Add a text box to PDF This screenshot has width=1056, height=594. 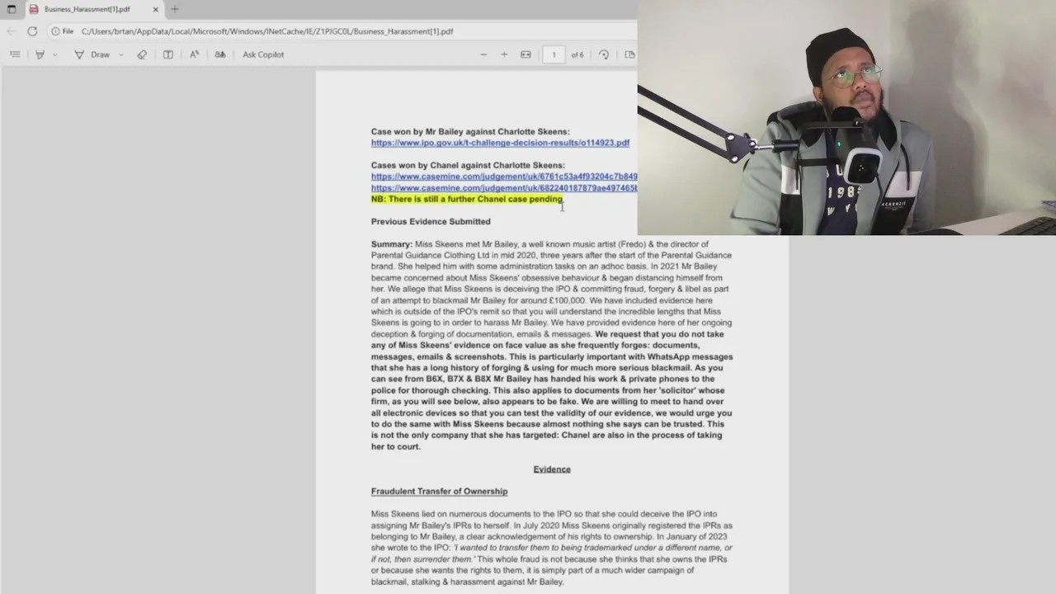[168, 54]
